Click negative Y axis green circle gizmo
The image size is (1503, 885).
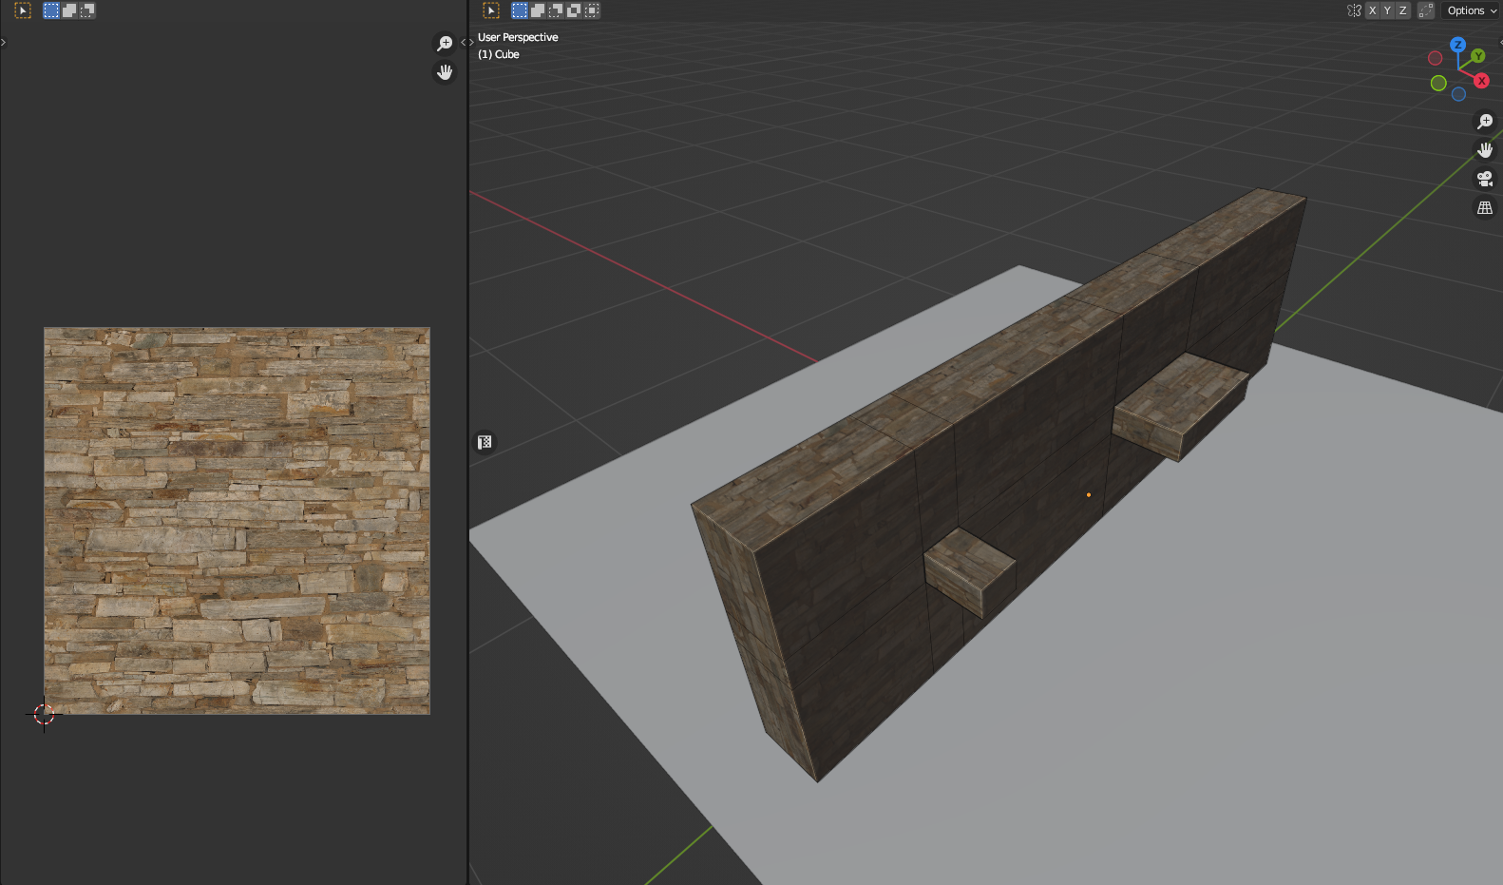(1438, 84)
